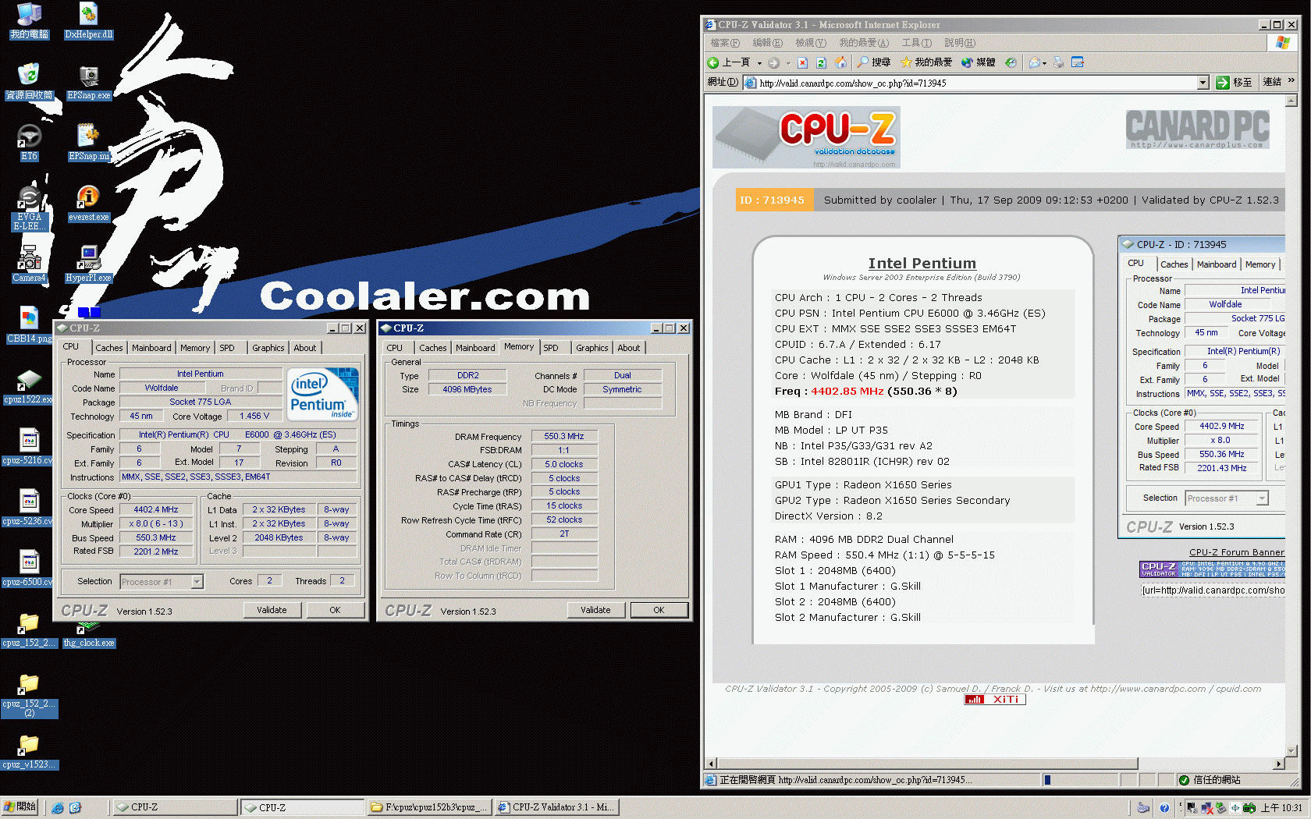The image size is (1311, 819).
Task: Select the Recycle Bin (資源回收筒) desktop icon
Action: tap(29, 81)
